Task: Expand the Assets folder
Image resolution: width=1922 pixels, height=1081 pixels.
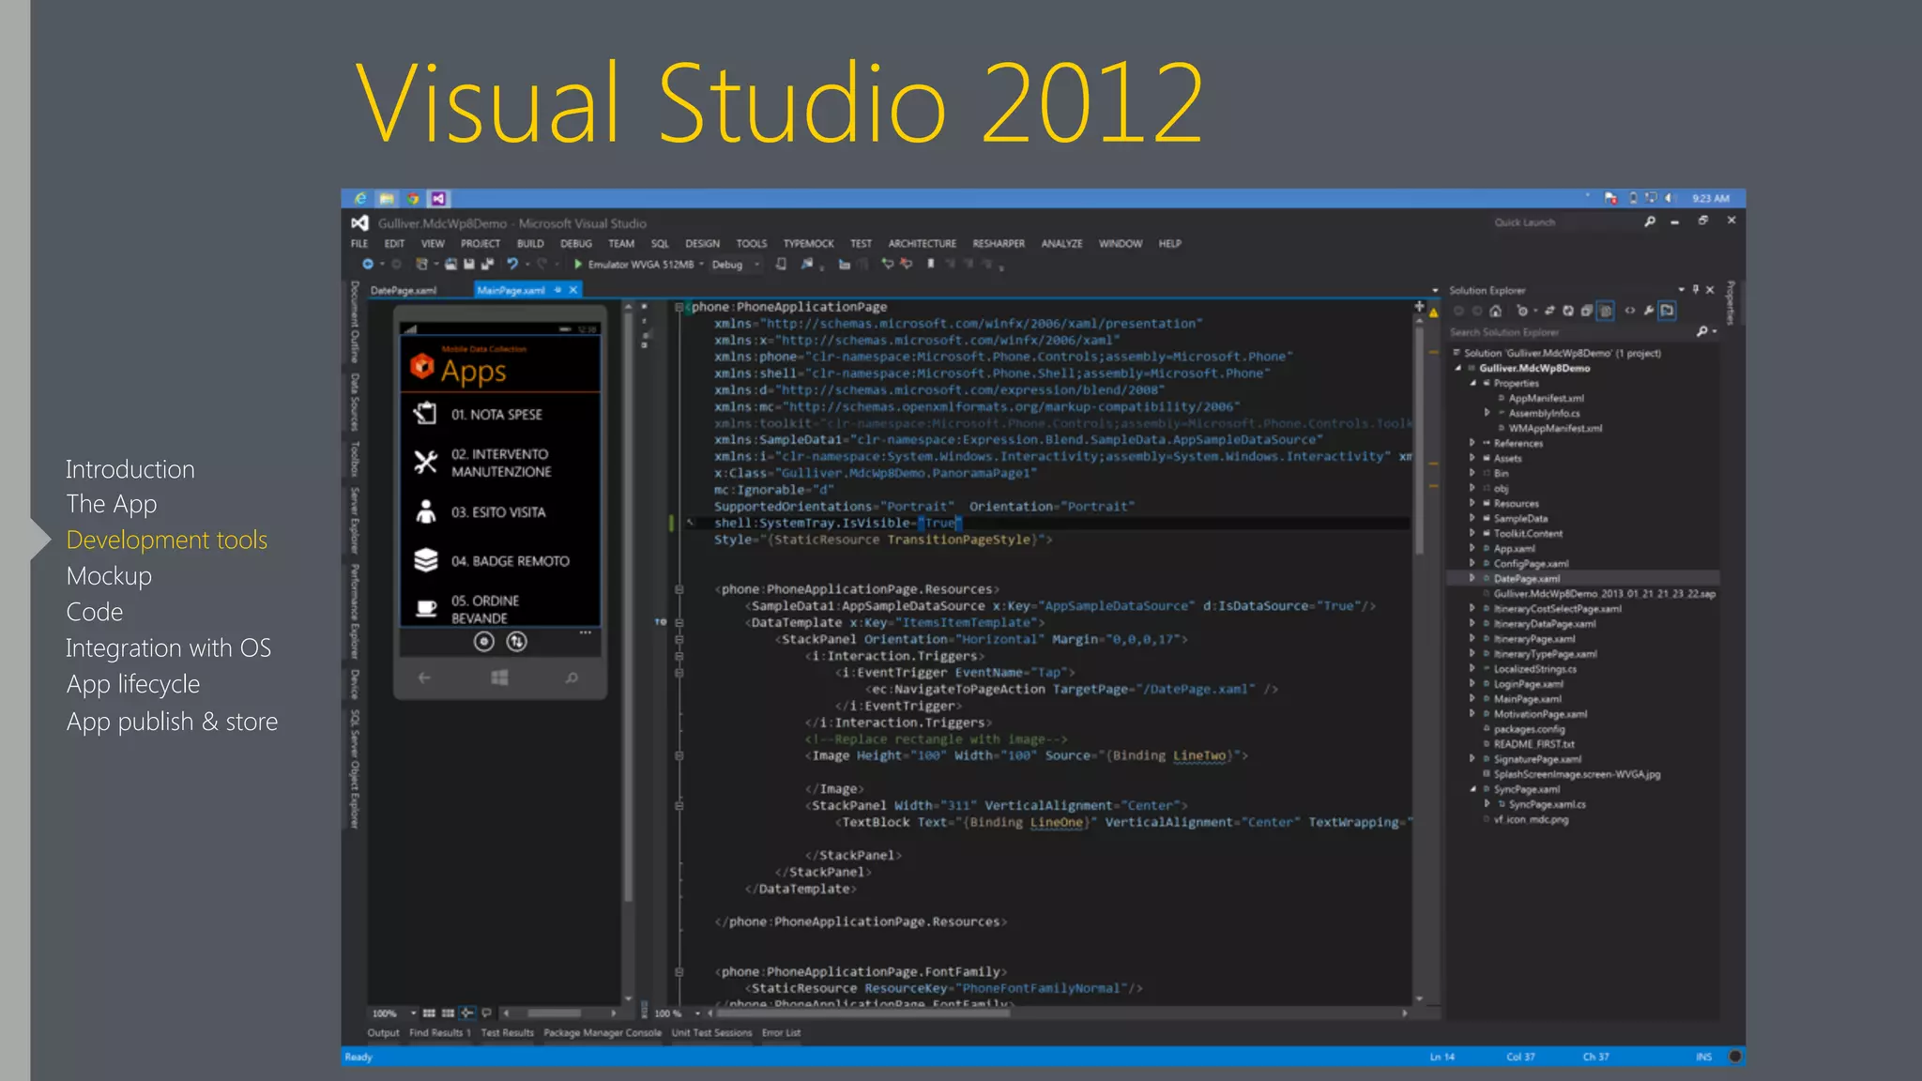Action: tap(1472, 458)
